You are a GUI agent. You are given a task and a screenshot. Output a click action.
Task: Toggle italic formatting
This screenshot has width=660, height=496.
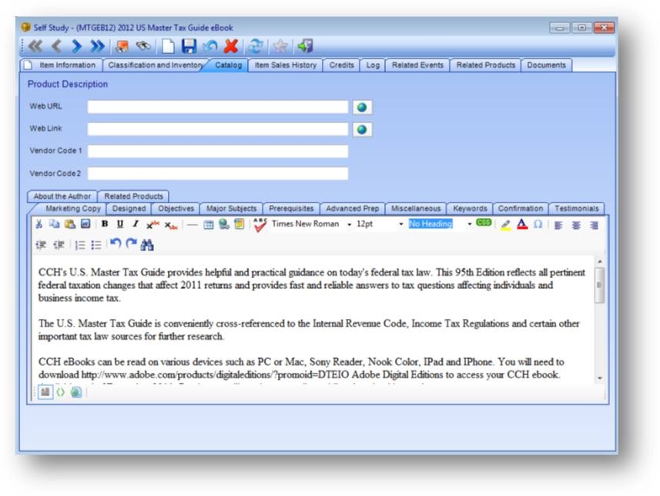(136, 224)
